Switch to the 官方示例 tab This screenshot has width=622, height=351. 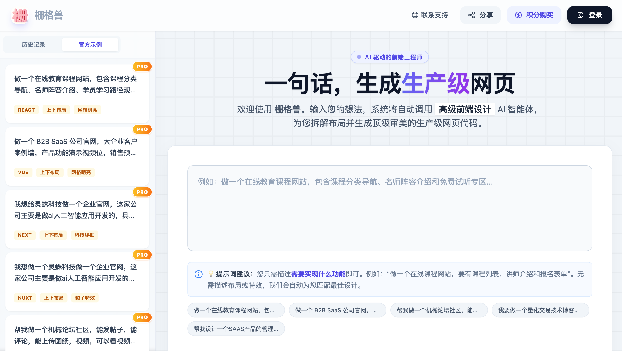pos(90,45)
